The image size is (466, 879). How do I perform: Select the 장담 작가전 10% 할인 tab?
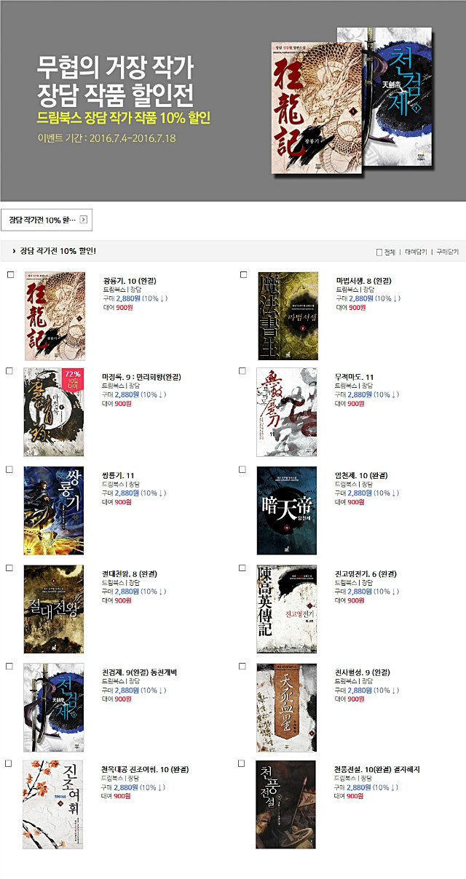point(47,219)
